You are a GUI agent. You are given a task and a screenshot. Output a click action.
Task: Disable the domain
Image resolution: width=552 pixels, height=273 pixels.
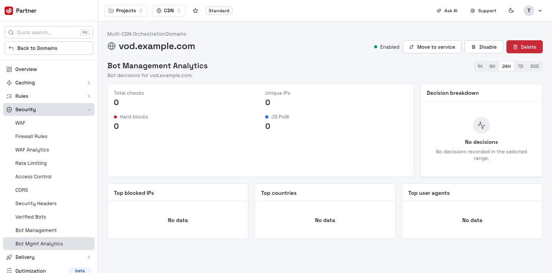click(484, 47)
